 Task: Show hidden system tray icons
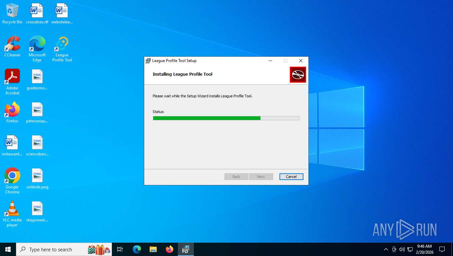tap(386, 249)
